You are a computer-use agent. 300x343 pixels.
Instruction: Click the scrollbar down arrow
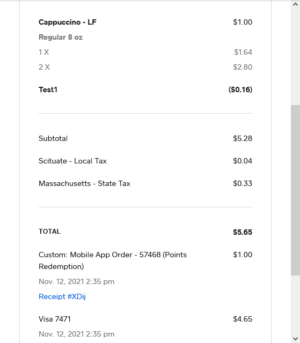coord(295,338)
